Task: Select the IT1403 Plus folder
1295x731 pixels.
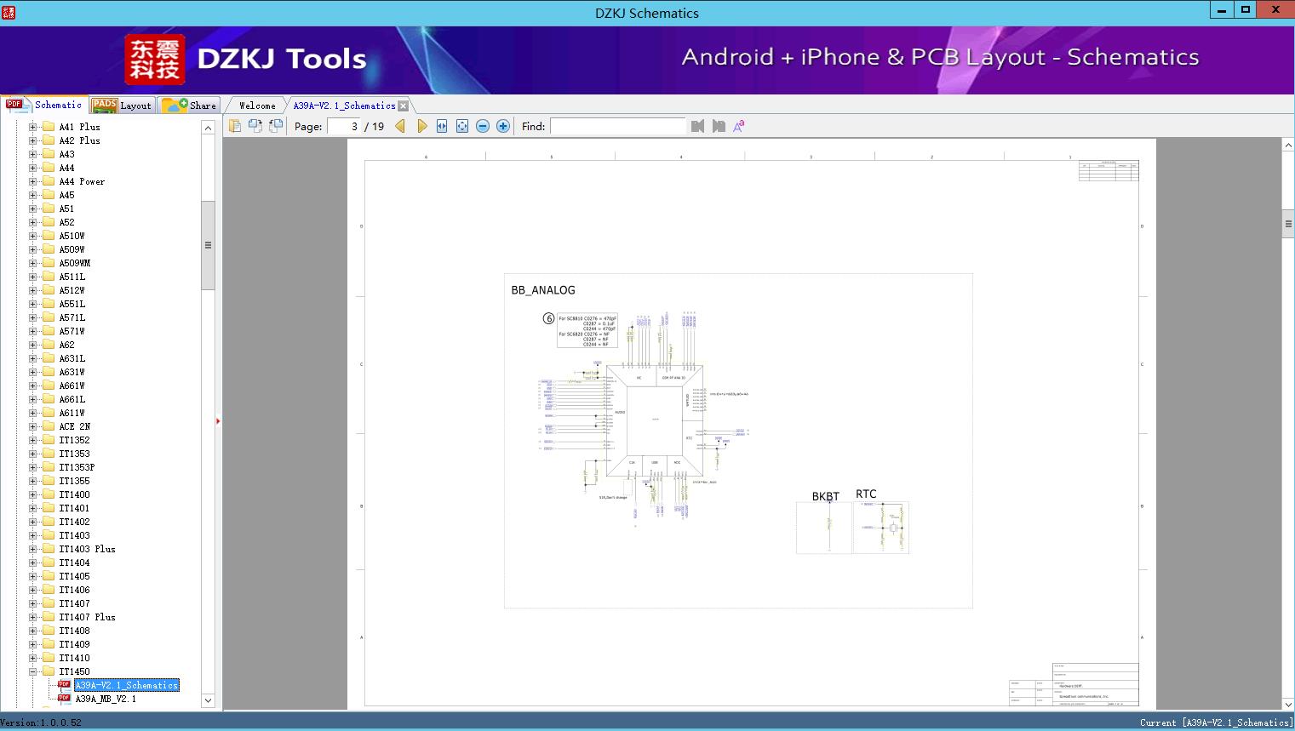Action: (87, 549)
